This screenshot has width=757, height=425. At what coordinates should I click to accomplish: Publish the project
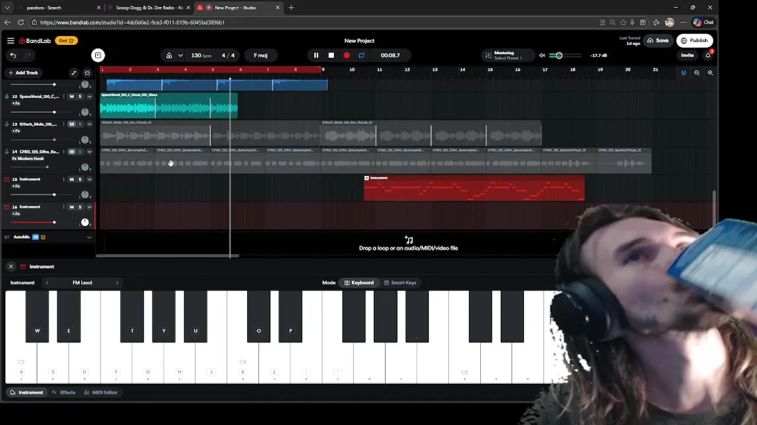point(694,41)
